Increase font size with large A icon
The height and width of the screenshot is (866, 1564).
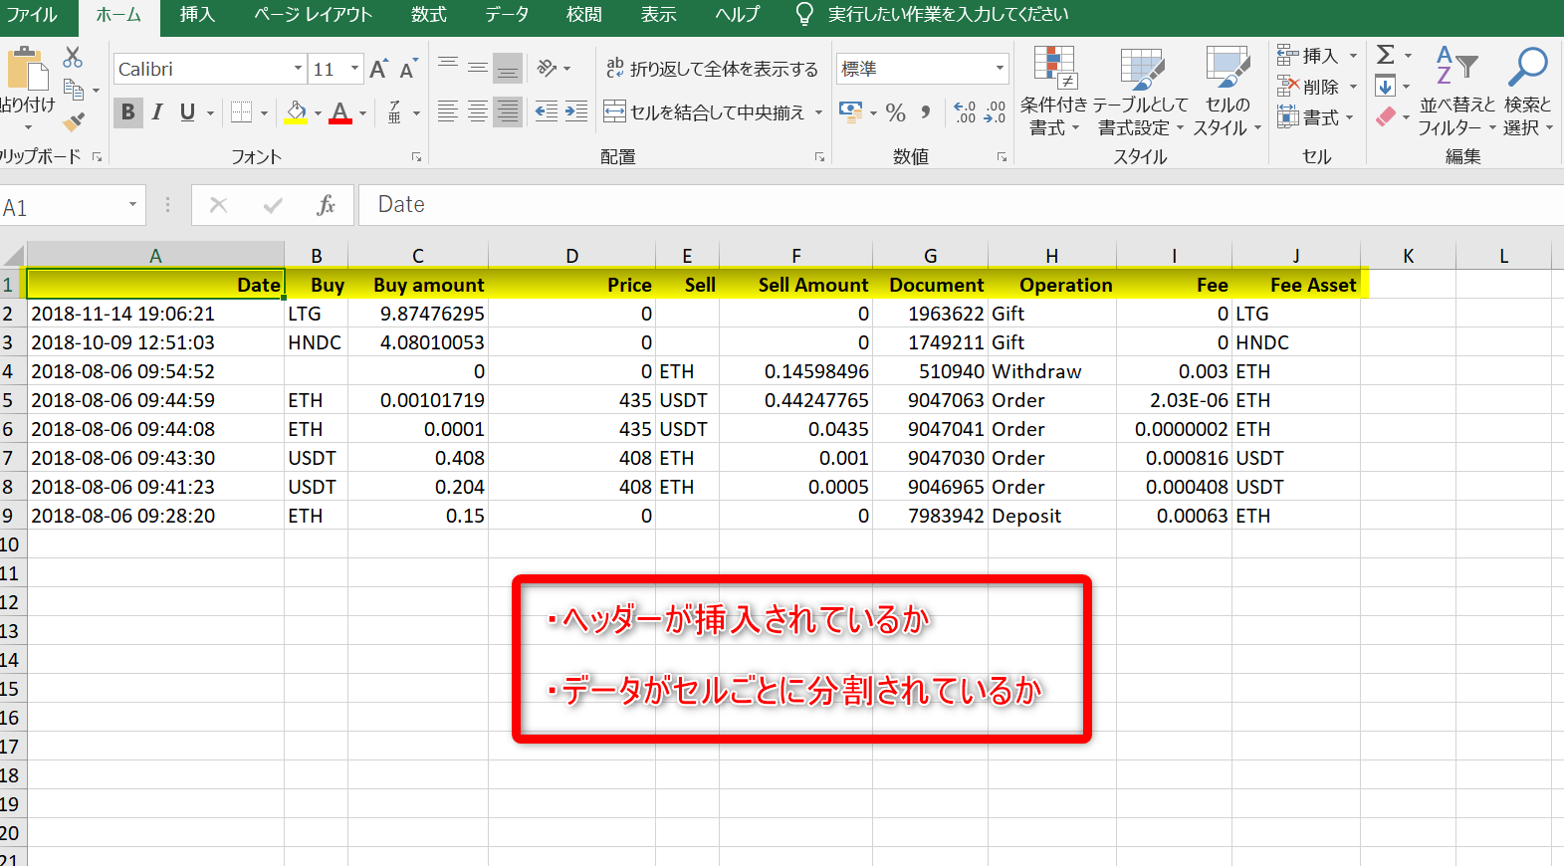pos(378,69)
